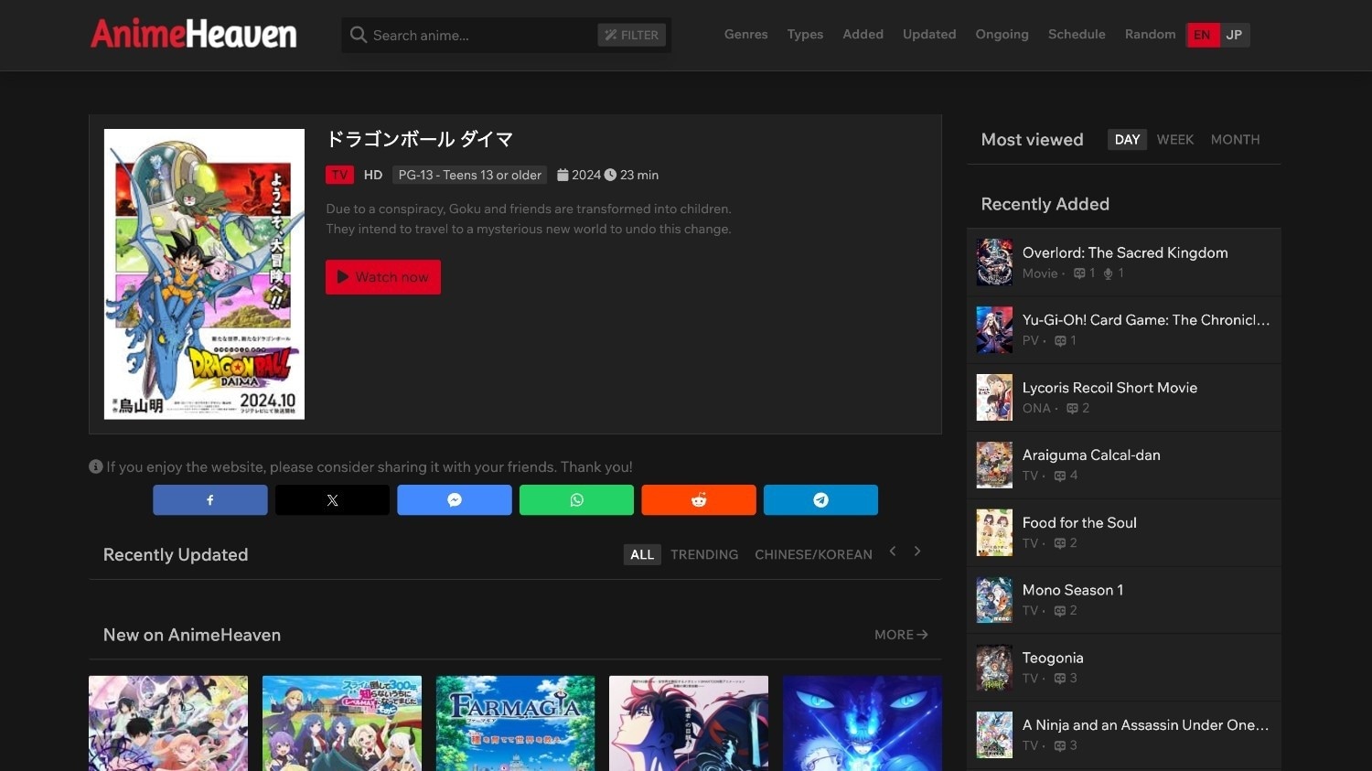Click the HD quality label

point(373,175)
